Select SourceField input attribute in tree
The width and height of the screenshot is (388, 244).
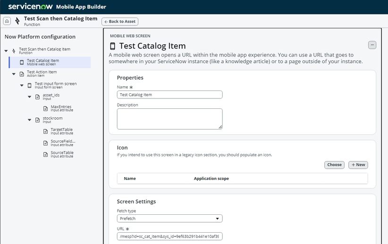coord(63,143)
